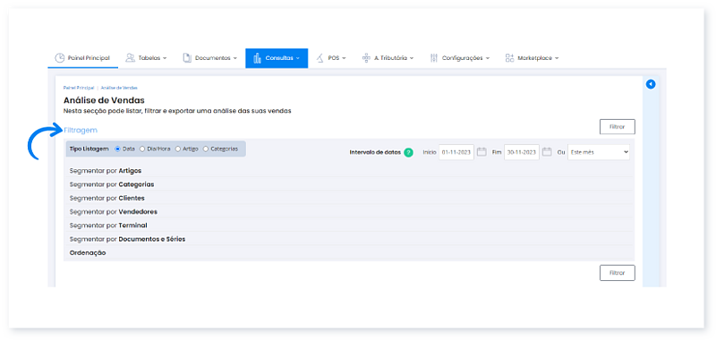Click the POS icon
716x341 pixels.
coord(320,58)
